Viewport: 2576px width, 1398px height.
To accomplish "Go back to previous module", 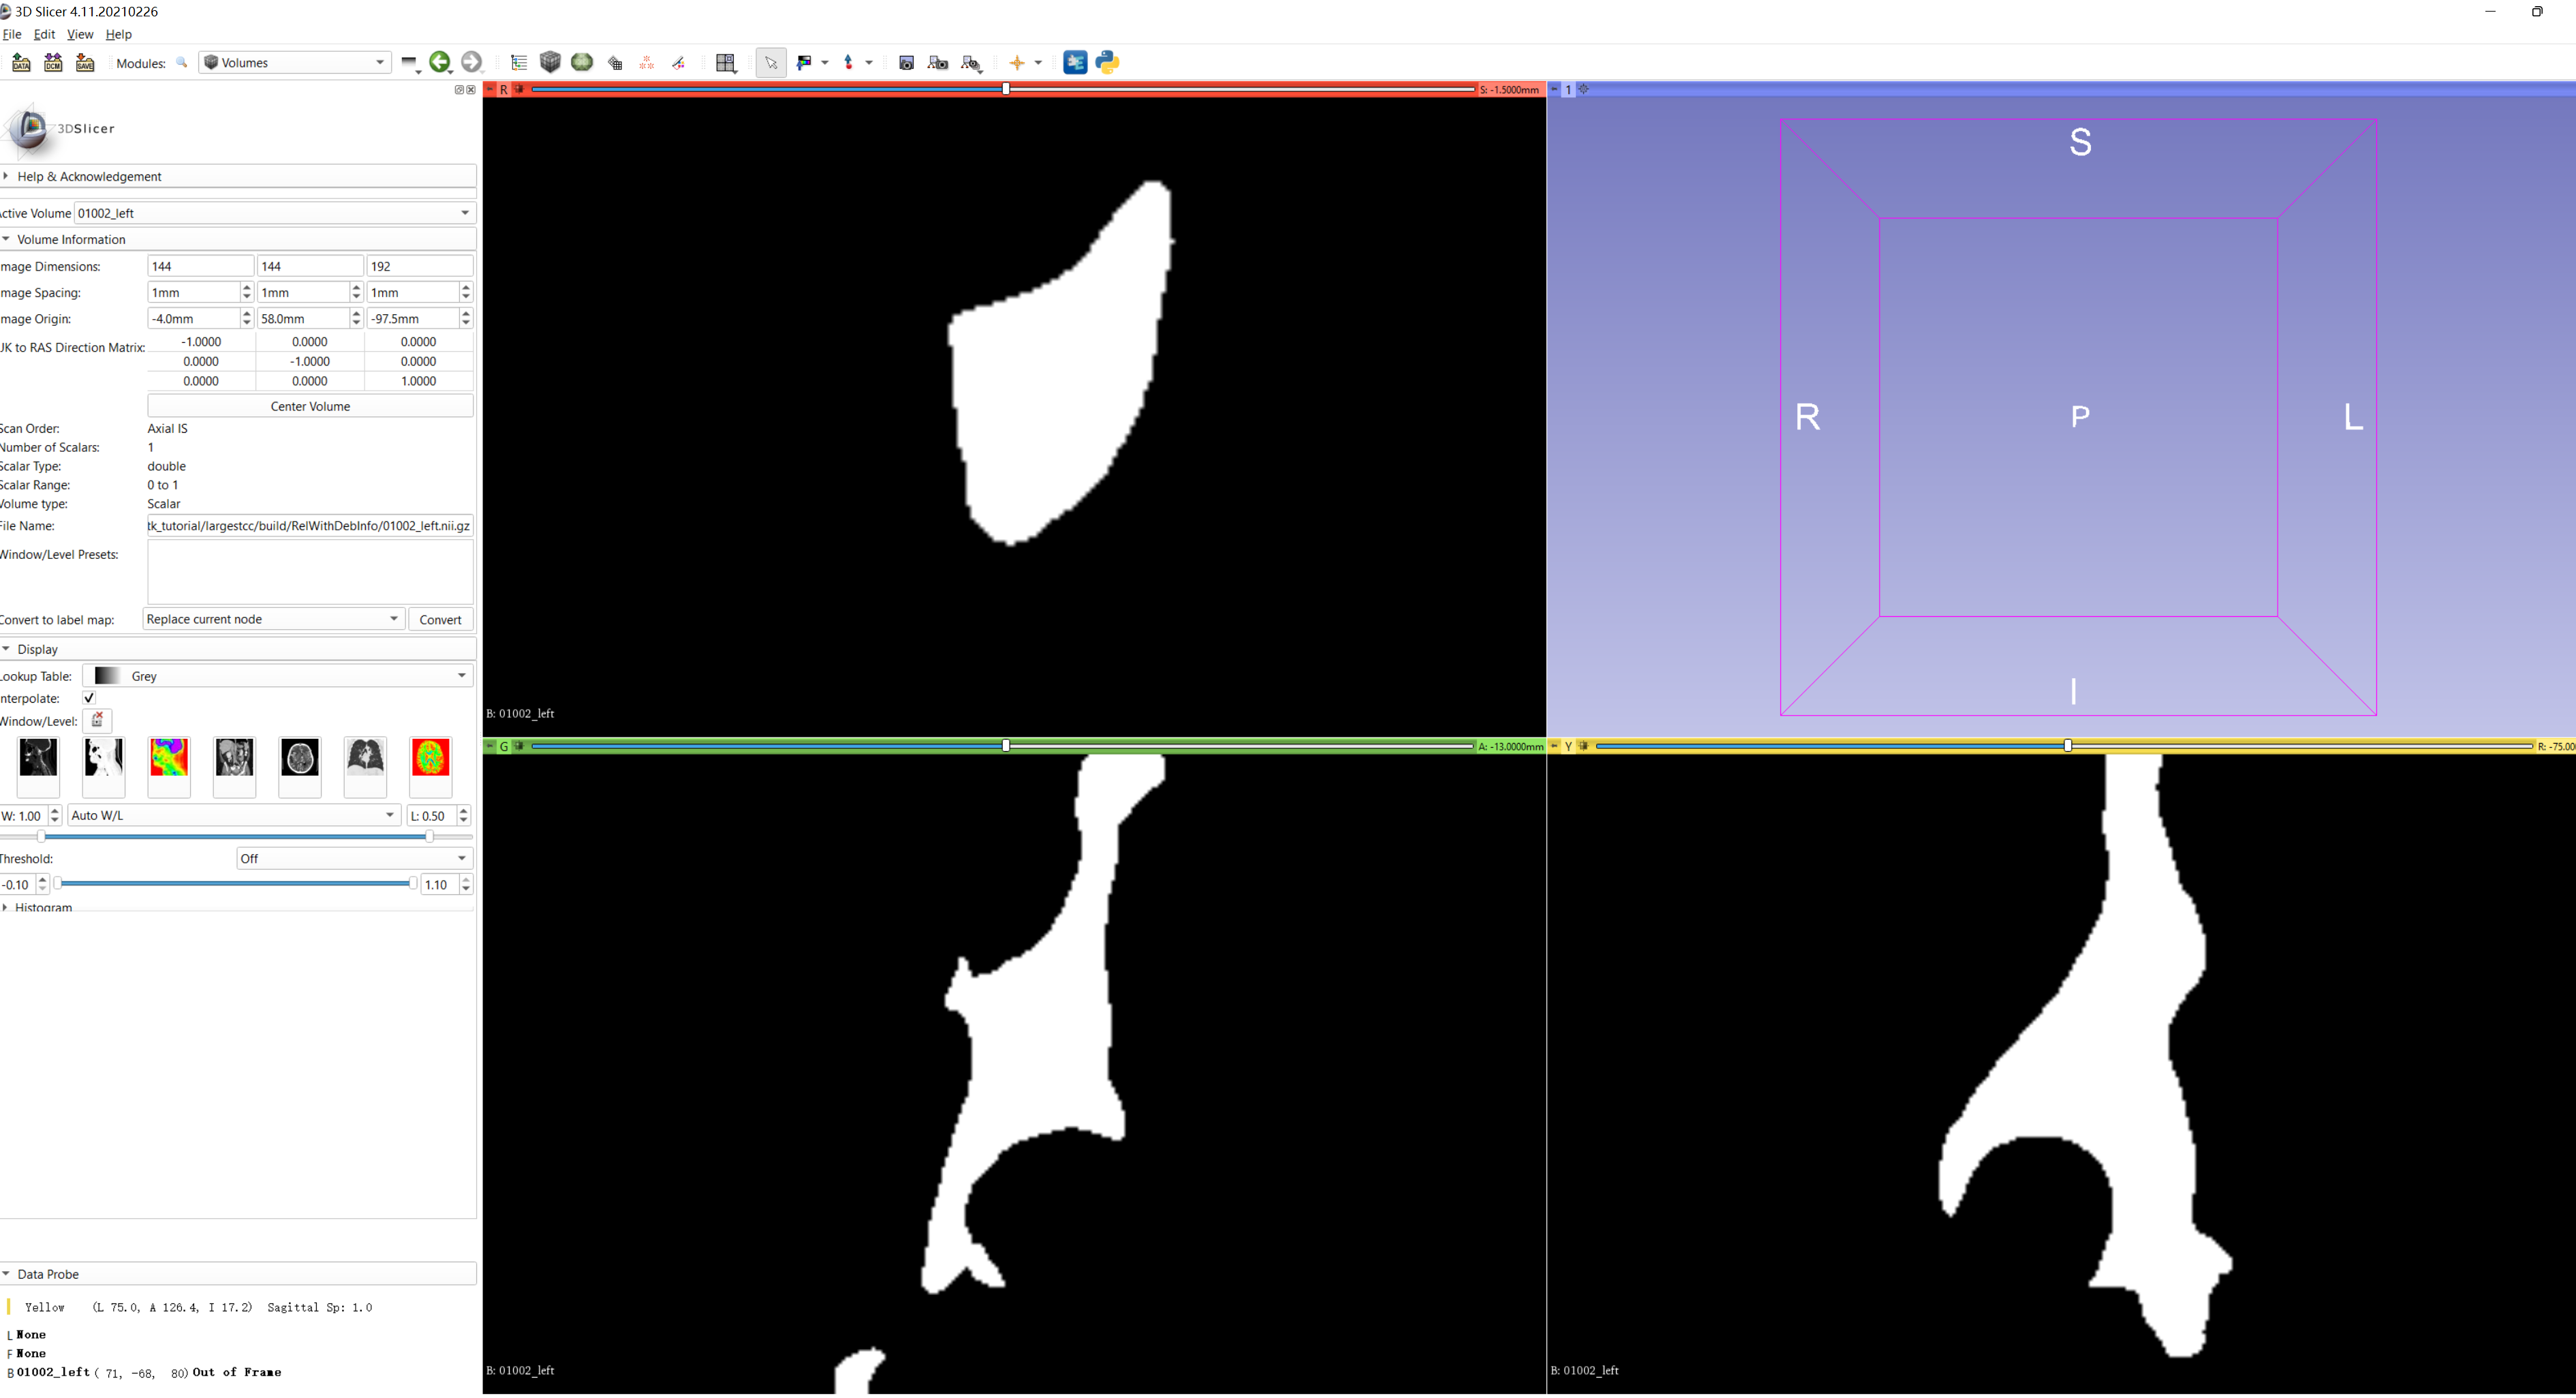I will pyautogui.click(x=439, y=63).
